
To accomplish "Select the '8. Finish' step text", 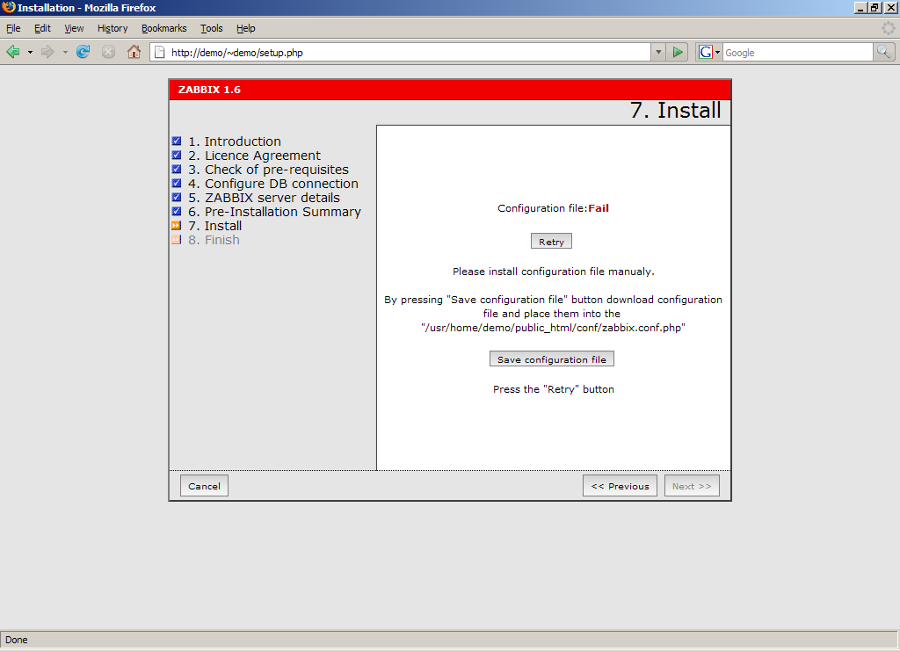I will [x=214, y=240].
